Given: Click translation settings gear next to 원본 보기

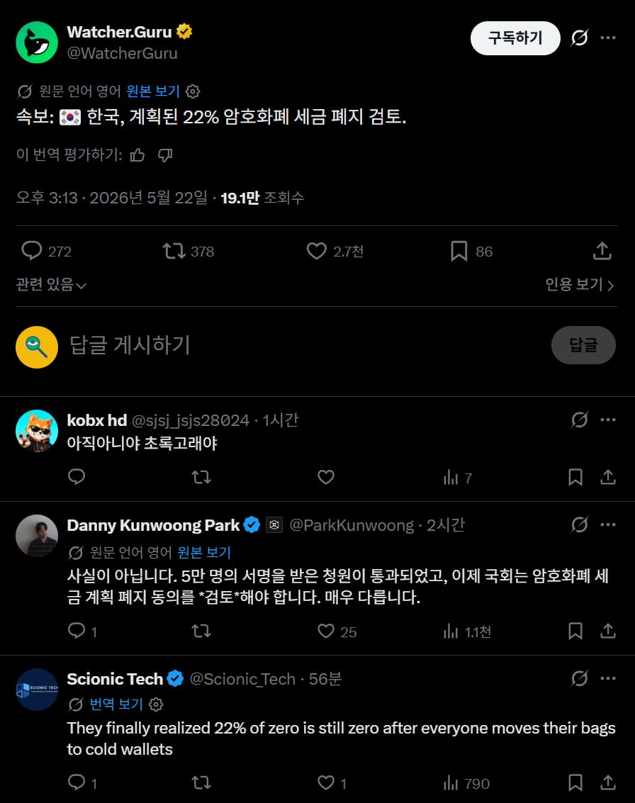Looking at the screenshot, I should click(193, 91).
